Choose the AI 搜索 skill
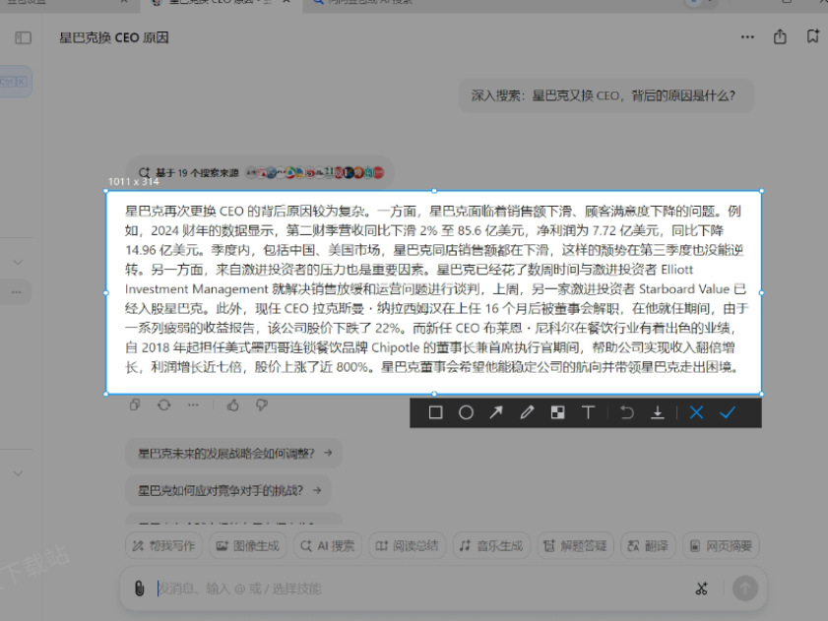 [x=328, y=545]
